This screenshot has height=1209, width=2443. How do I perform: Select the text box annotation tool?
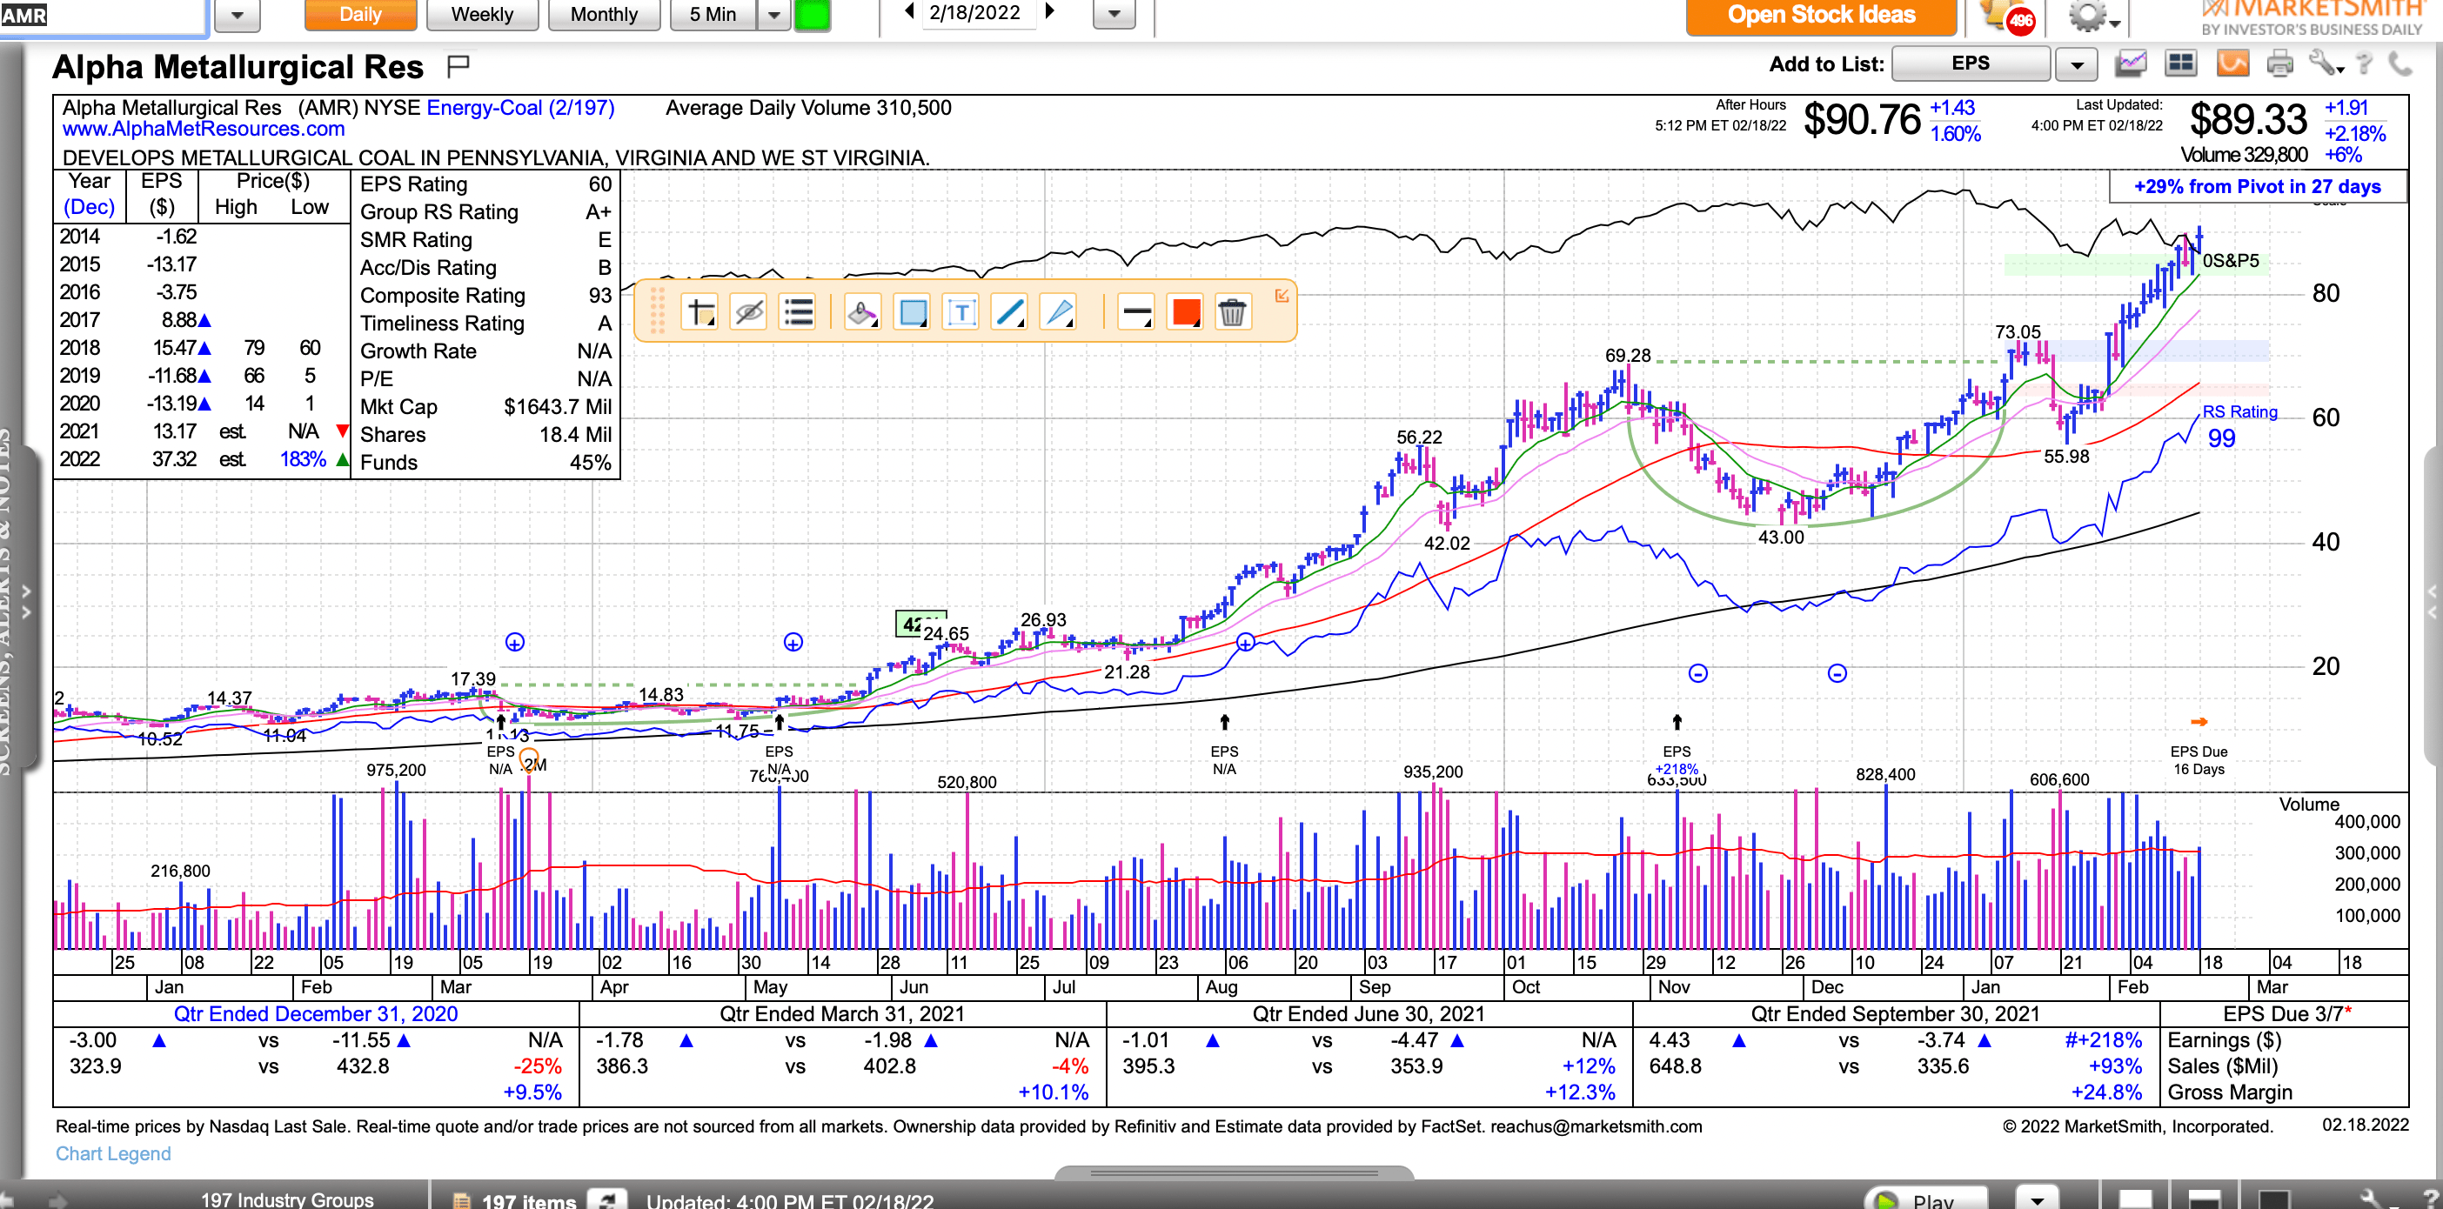(961, 312)
